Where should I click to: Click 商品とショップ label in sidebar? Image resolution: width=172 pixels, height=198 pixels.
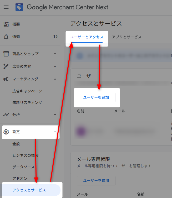pos(26,54)
